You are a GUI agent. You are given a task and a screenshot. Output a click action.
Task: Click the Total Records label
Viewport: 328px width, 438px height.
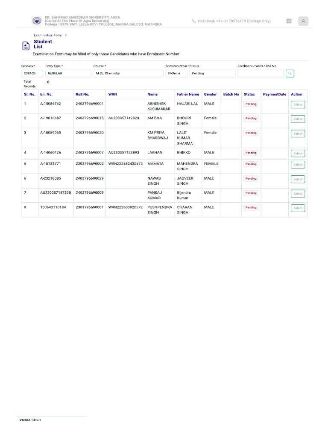30,84
